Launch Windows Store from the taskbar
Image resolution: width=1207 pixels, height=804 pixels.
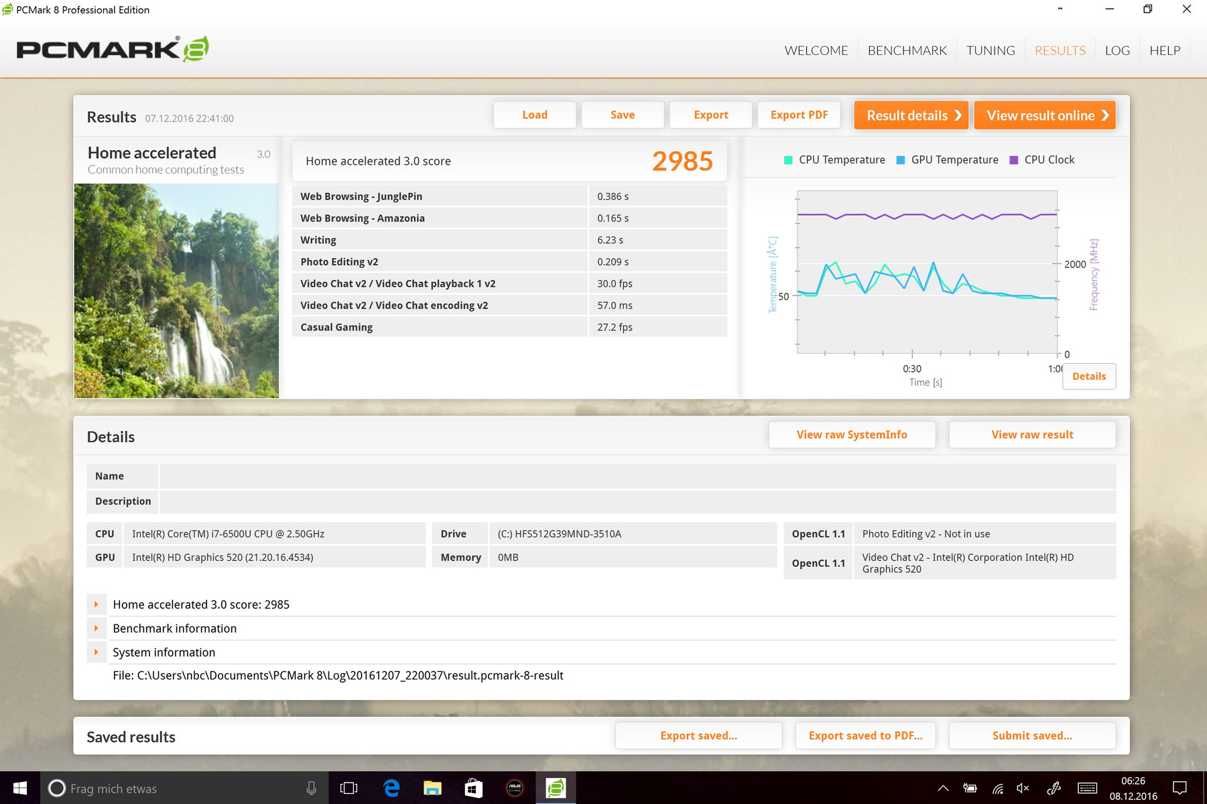coord(473,788)
